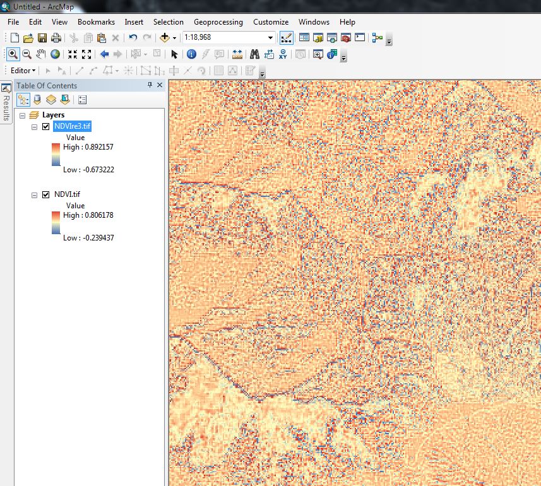The height and width of the screenshot is (486, 541).
Task: List layers by source
Action: 37,100
